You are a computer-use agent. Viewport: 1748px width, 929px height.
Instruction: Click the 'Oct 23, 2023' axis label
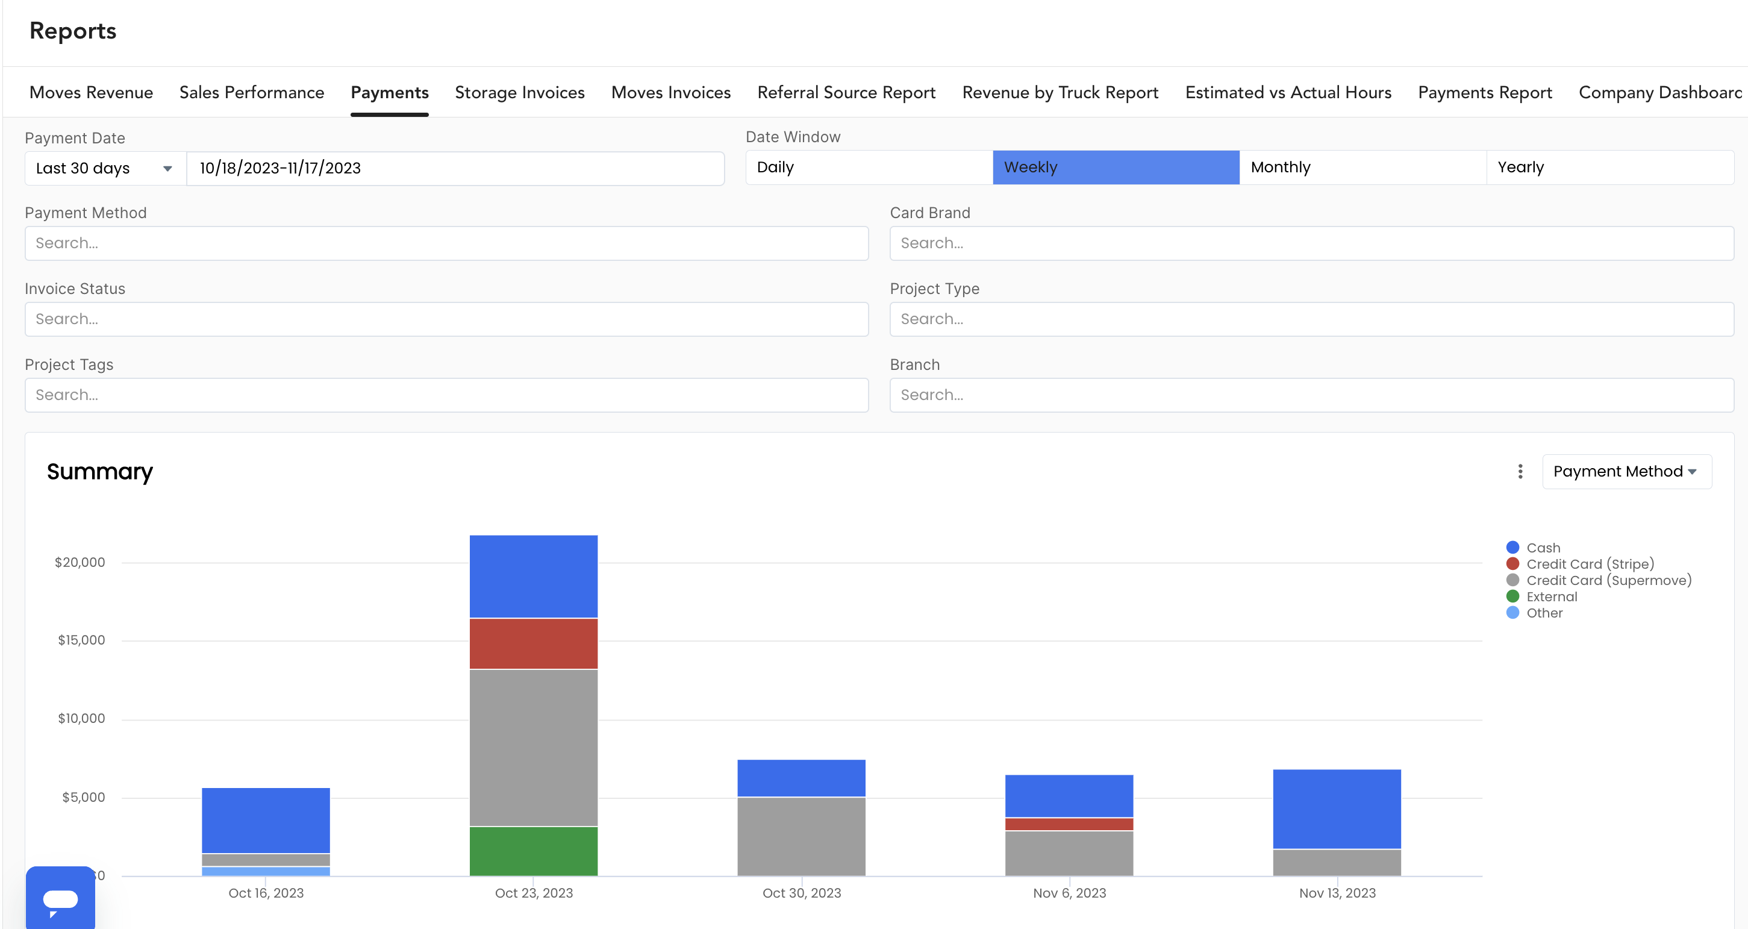533,893
